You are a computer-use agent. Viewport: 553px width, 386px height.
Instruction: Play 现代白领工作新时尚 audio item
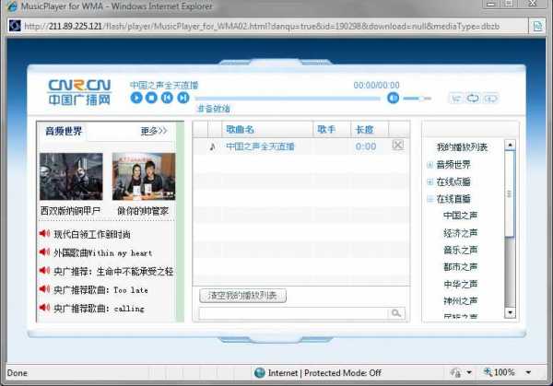coord(92,234)
